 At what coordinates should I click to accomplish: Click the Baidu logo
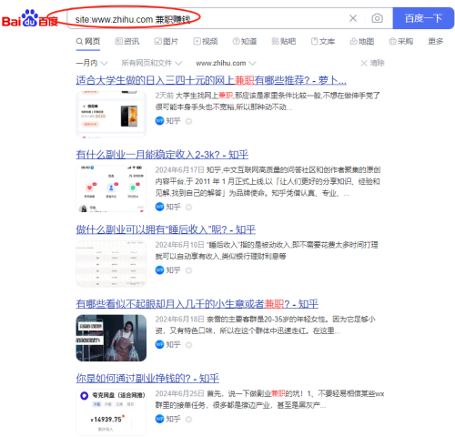pyautogui.click(x=30, y=19)
